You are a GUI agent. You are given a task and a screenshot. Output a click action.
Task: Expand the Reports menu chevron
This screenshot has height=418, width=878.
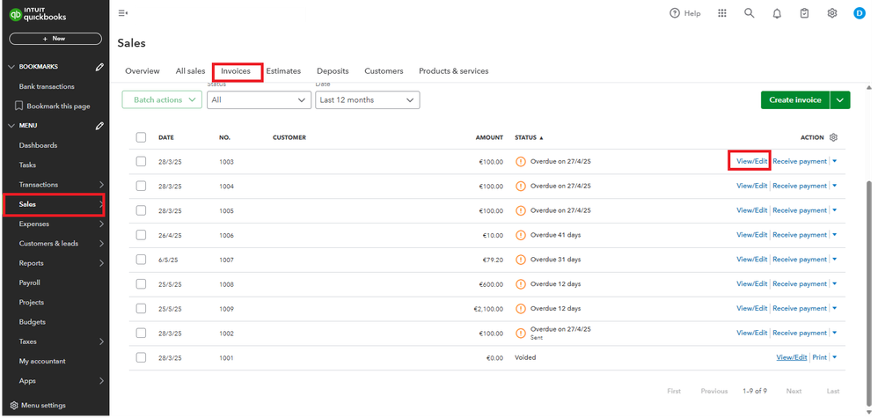[101, 263]
